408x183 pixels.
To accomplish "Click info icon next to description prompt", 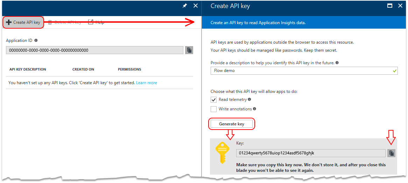I will (337, 63).
